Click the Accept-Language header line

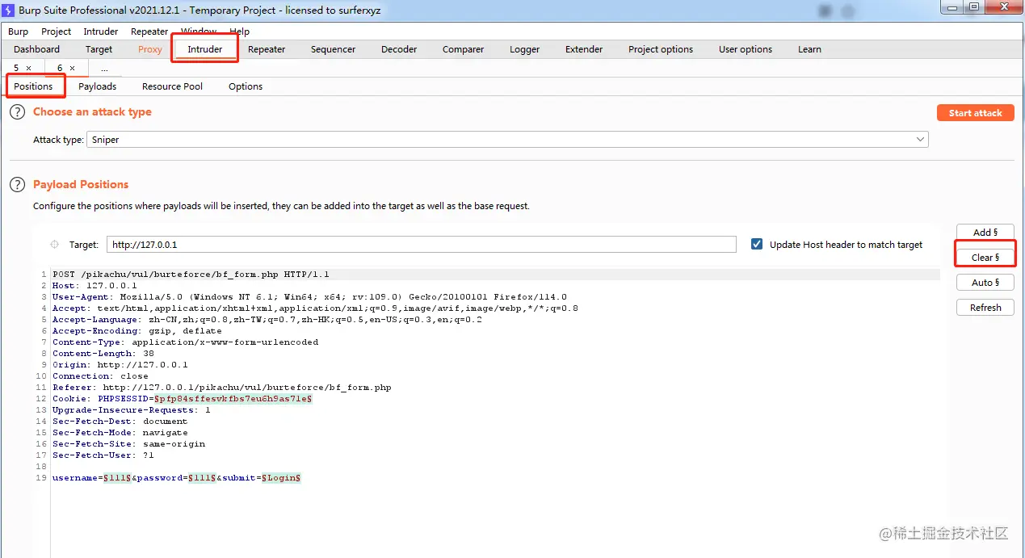click(x=267, y=320)
